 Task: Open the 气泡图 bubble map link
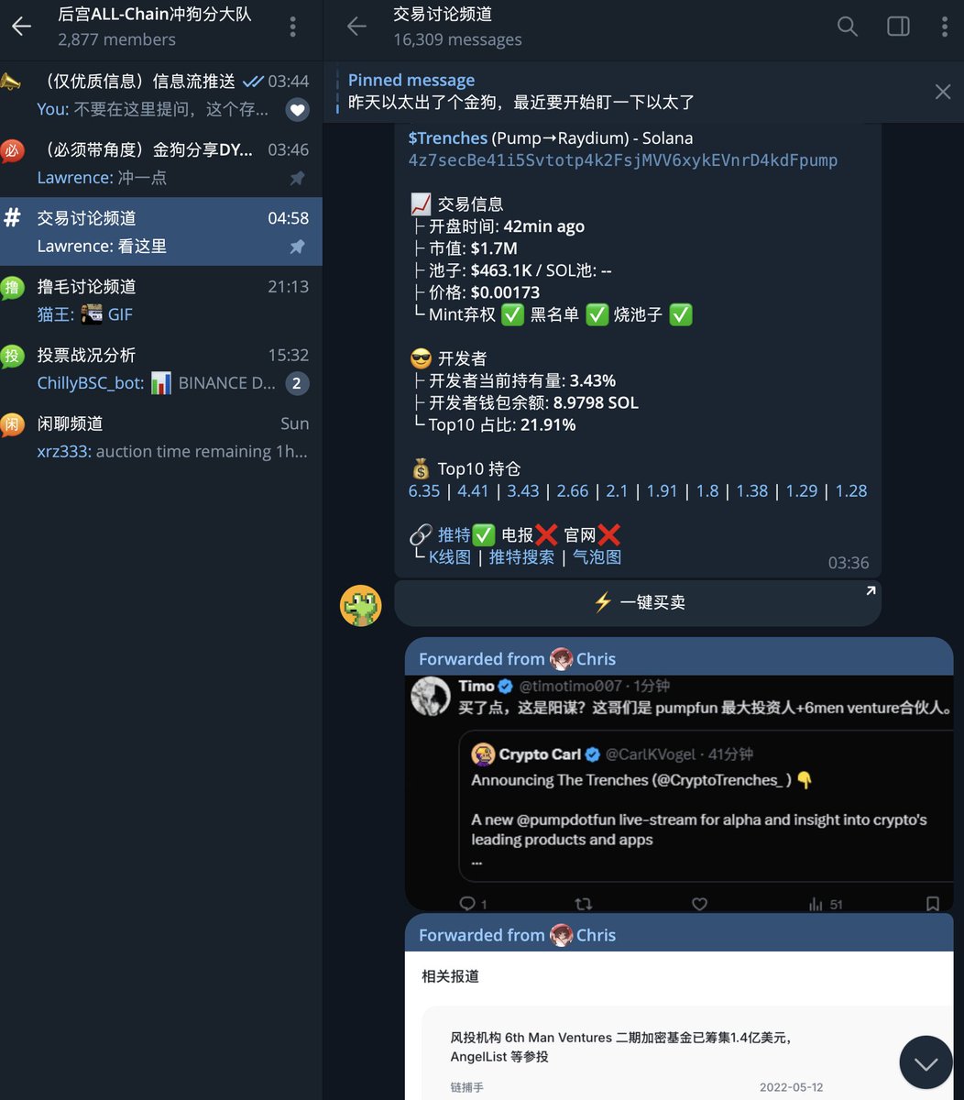[597, 556]
